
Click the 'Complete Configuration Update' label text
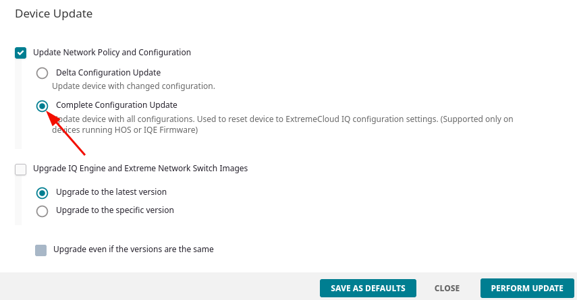point(116,104)
